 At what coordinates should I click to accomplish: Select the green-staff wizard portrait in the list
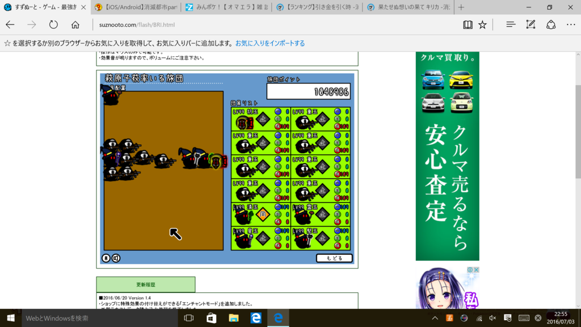point(243,216)
